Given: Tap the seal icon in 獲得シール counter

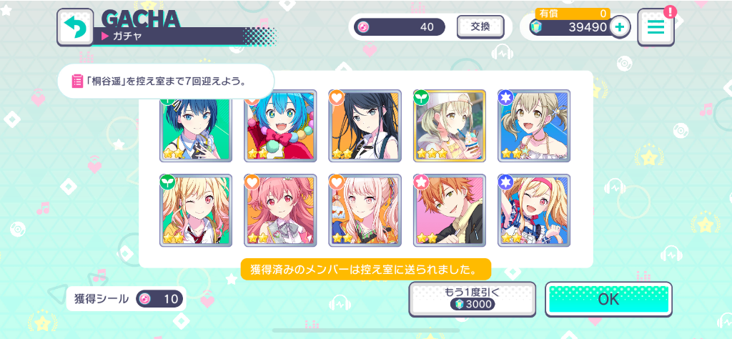Looking at the screenshot, I should [x=145, y=299].
